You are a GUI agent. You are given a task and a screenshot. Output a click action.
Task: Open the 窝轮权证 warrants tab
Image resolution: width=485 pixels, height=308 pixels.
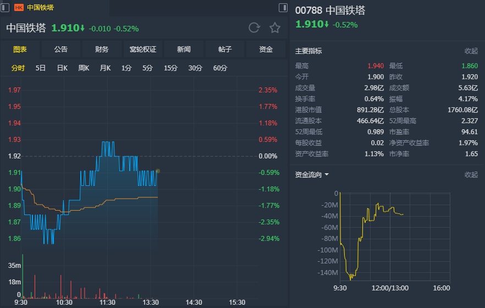click(143, 50)
